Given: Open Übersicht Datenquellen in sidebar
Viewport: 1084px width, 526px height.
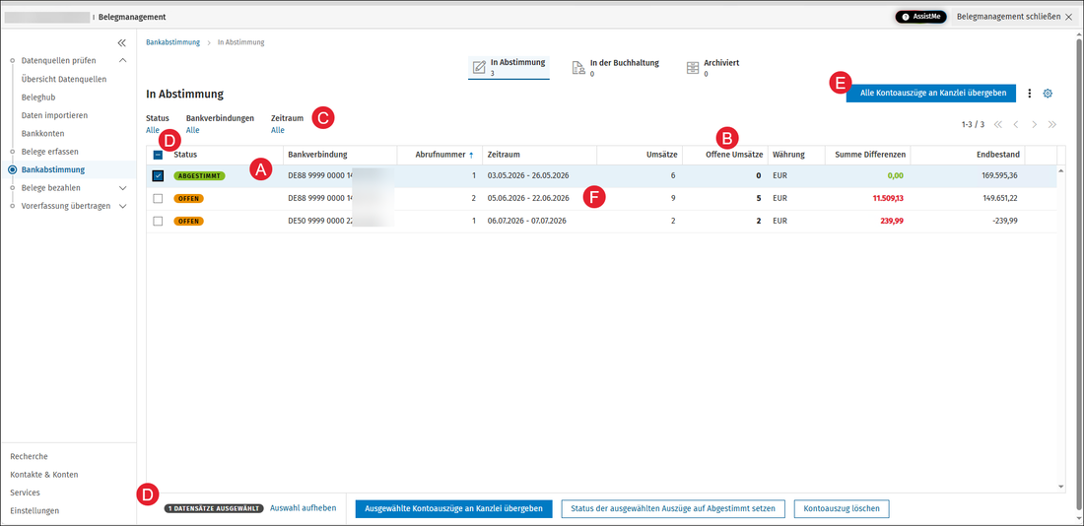Looking at the screenshot, I should pos(64,79).
